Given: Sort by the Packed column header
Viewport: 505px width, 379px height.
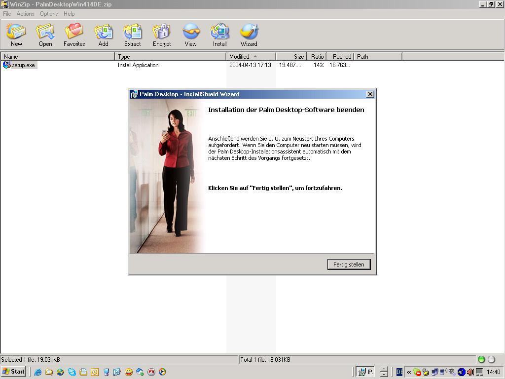Looking at the screenshot, I should click(x=340, y=56).
